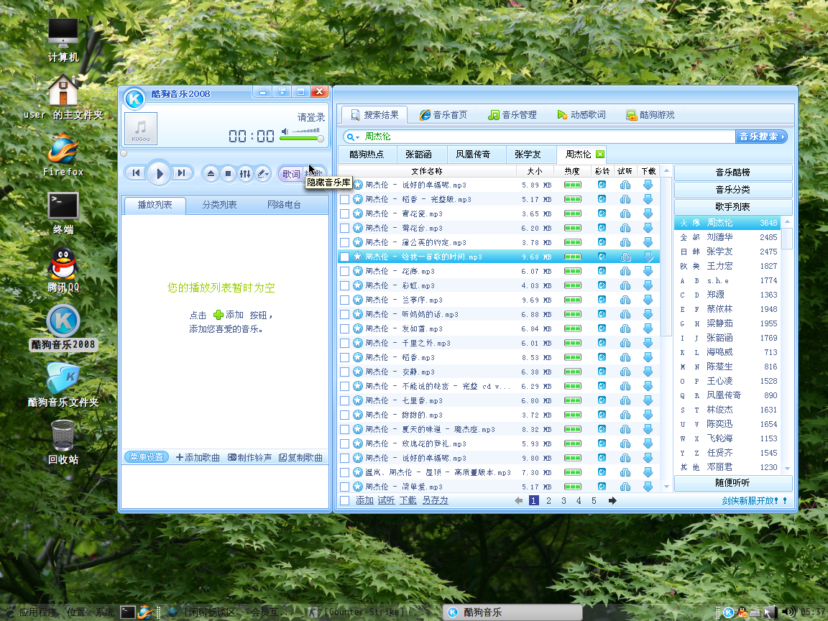The width and height of the screenshot is (828, 621).
Task: Sort results by 热度 column header
Action: coord(572,171)
